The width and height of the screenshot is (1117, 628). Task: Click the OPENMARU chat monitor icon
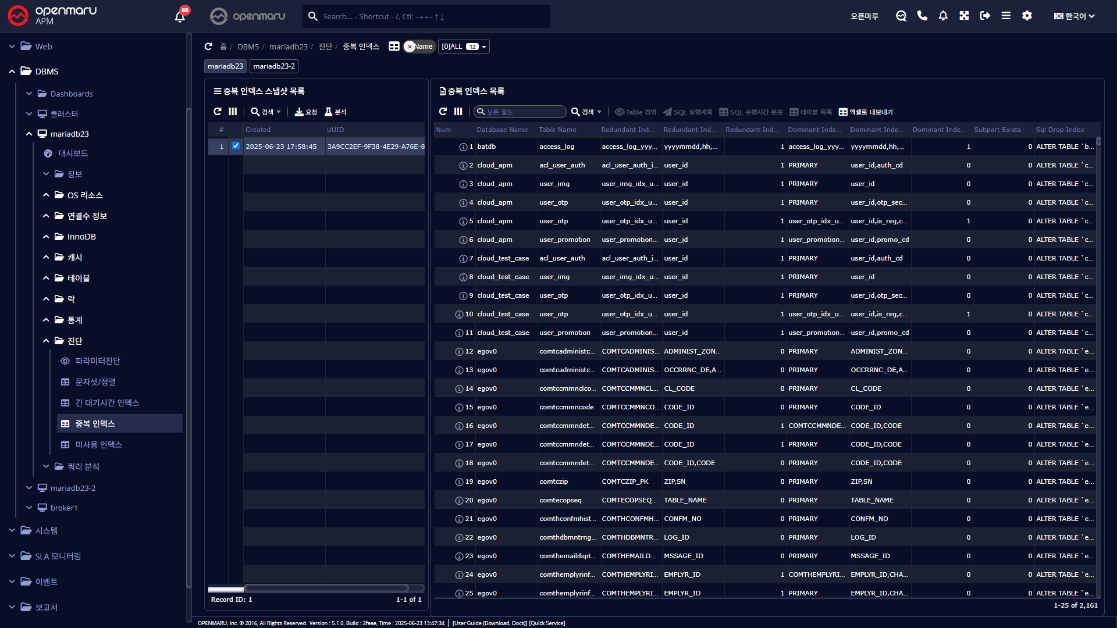click(901, 16)
